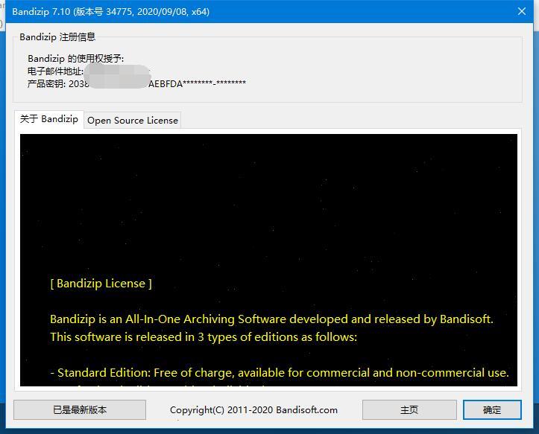Click the masked key AEBFDA asterisks

[197, 84]
